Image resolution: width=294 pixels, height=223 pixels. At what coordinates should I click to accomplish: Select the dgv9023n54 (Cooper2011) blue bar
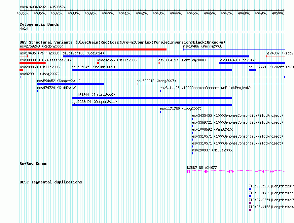click(152, 105)
